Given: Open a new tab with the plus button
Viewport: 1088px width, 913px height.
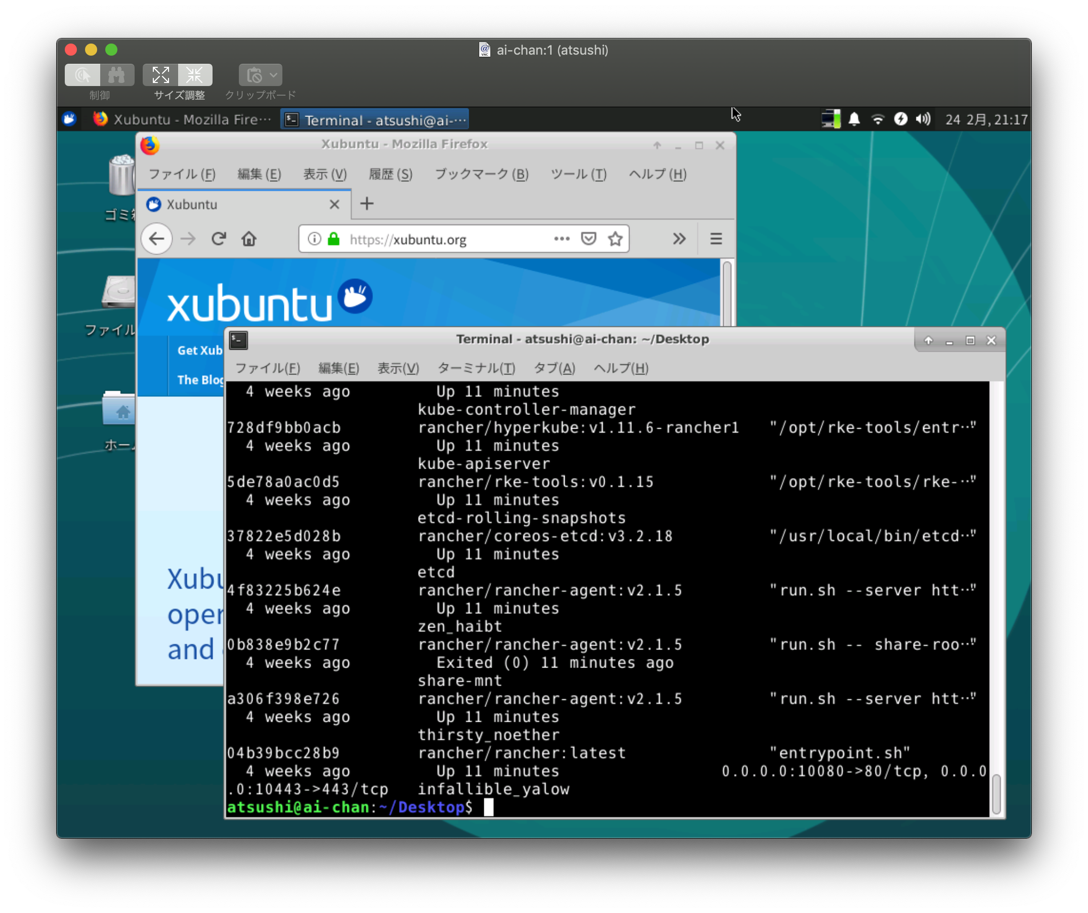Looking at the screenshot, I should coord(367,203).
